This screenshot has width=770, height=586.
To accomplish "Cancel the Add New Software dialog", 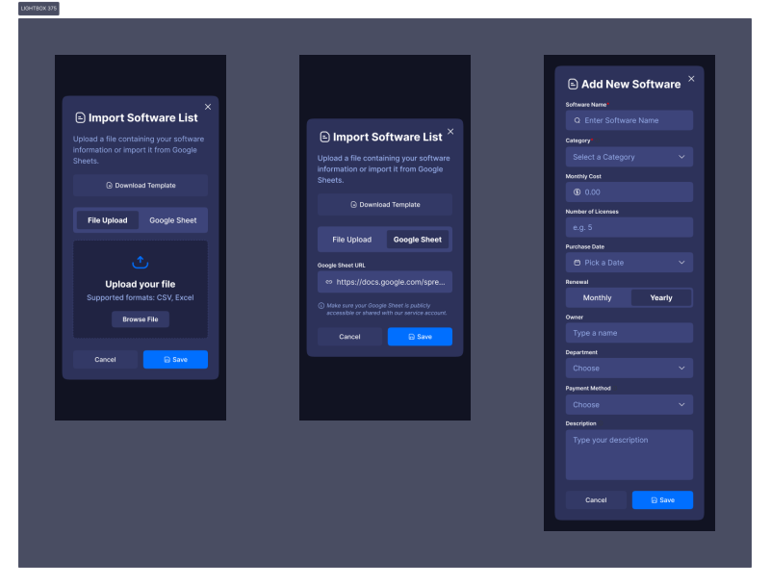I will [596, 500].
